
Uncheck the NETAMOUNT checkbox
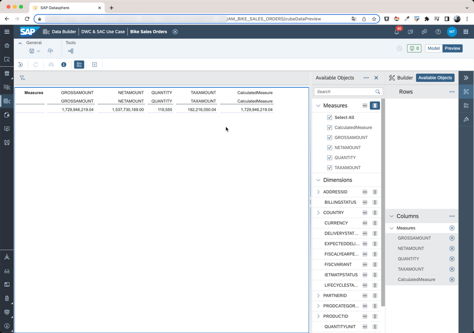[x=330, y=147]
